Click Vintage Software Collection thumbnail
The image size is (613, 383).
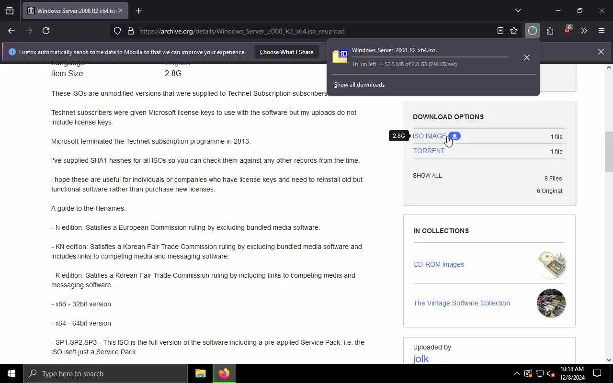click(x=551, y=303)
